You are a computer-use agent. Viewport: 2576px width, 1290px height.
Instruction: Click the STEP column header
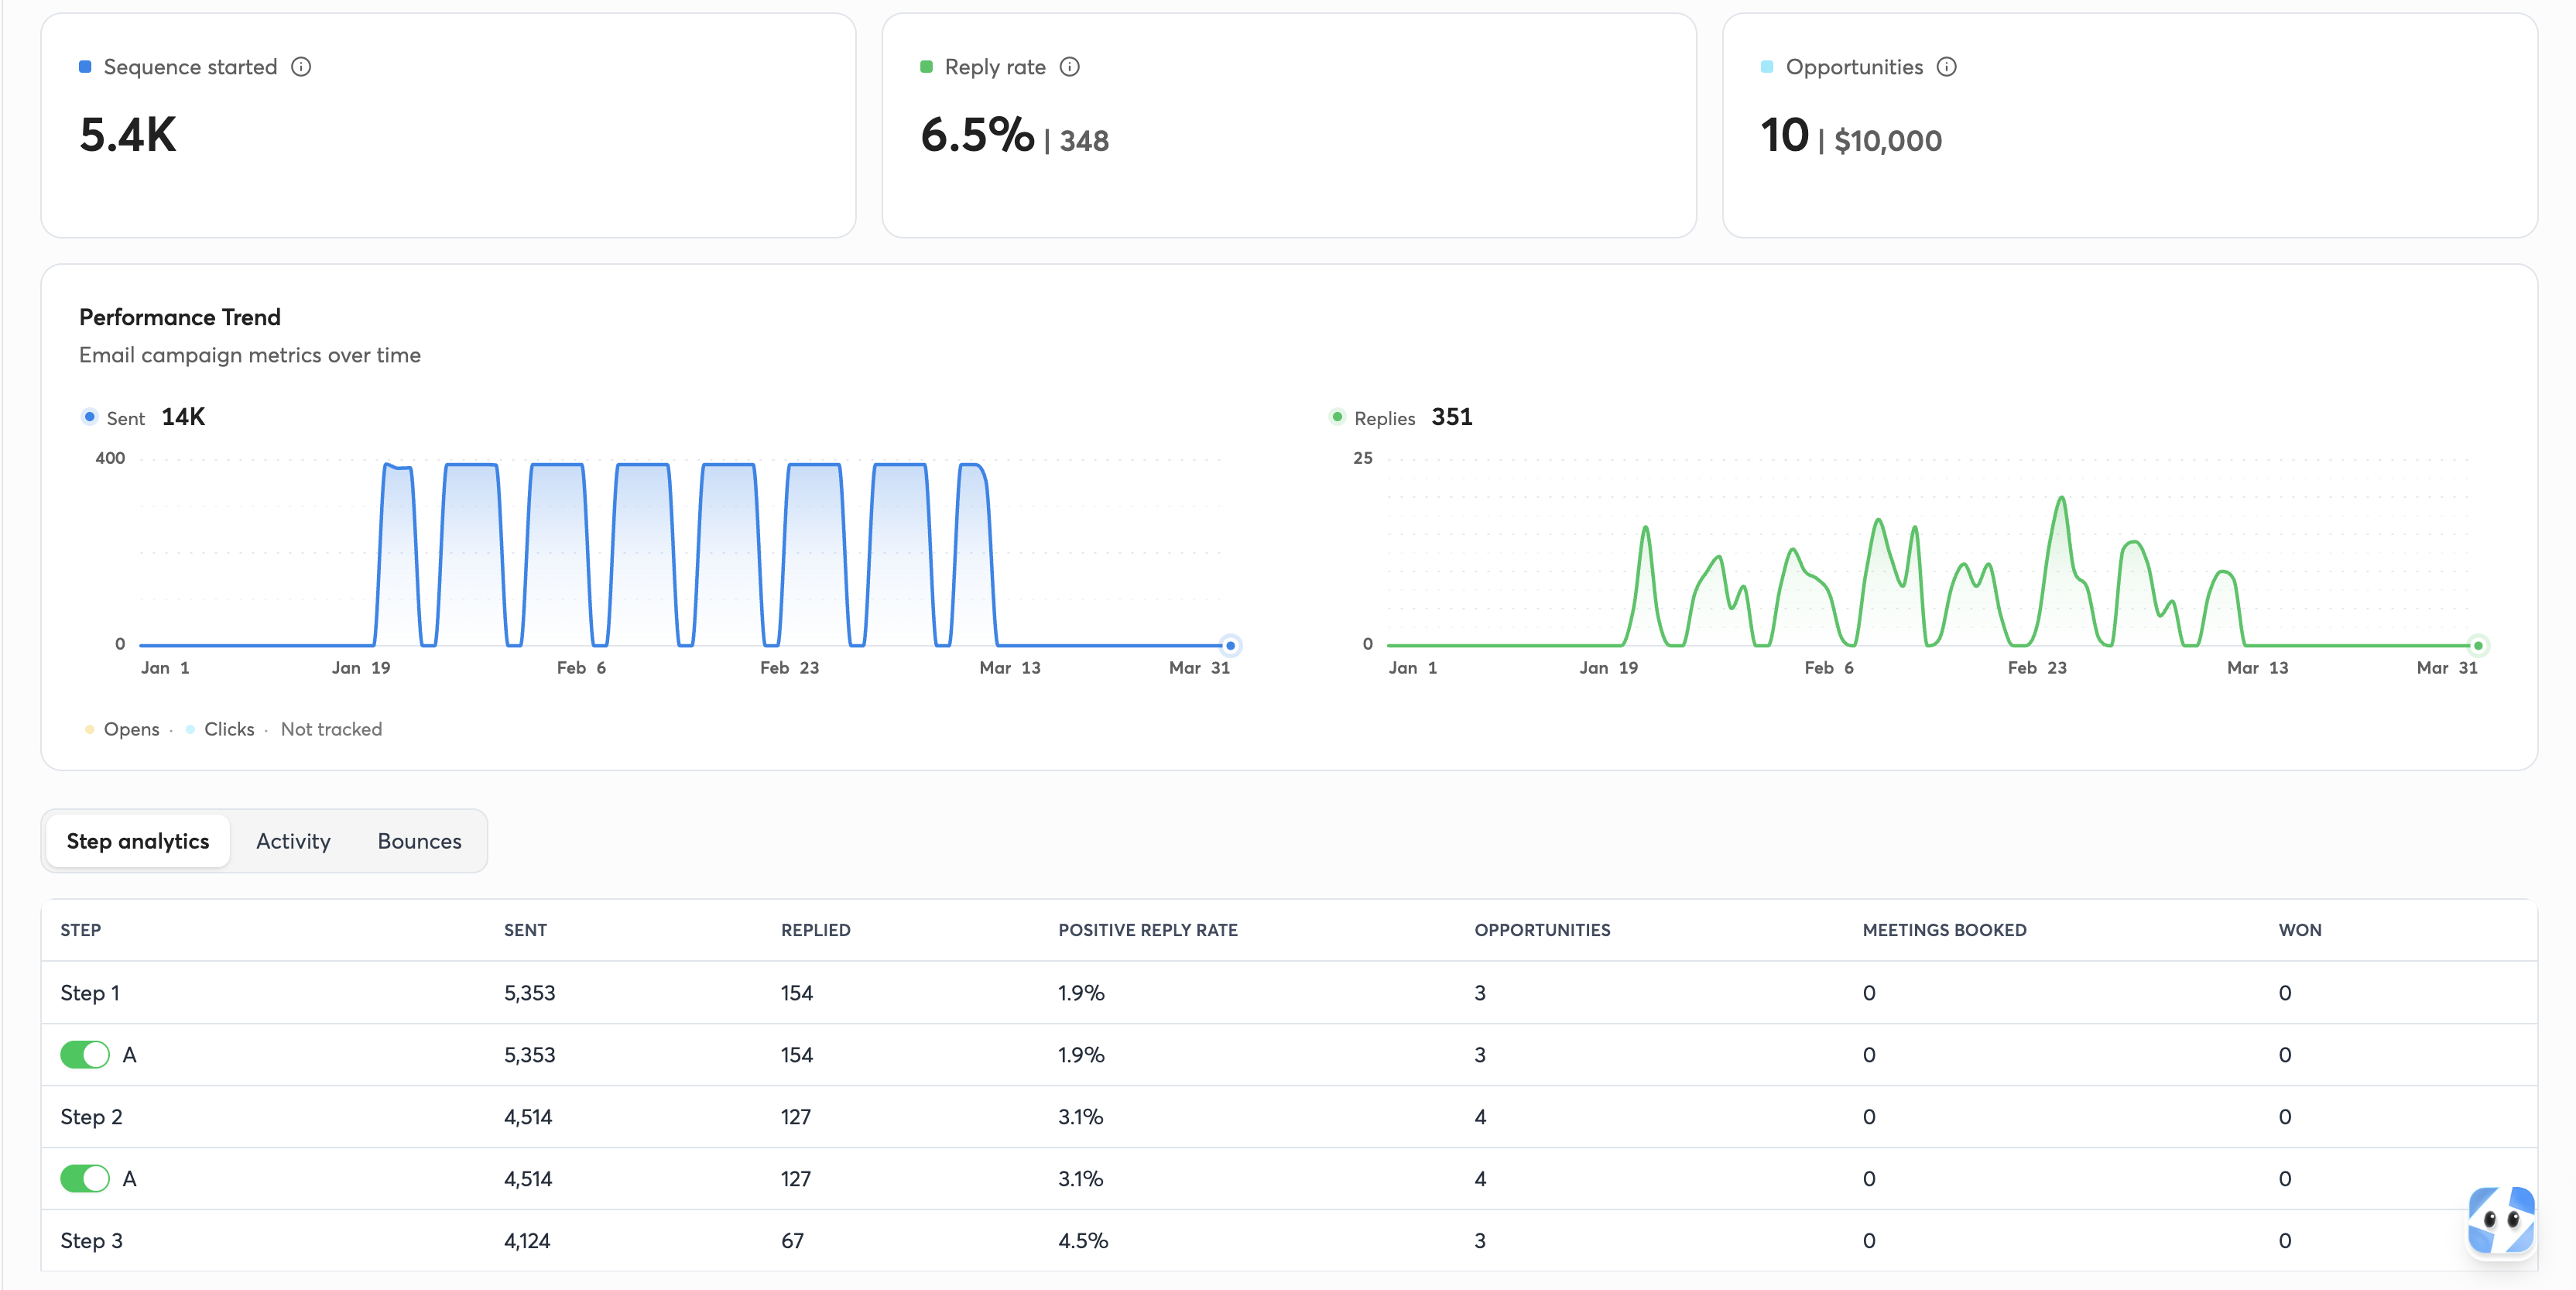point(80,930)
